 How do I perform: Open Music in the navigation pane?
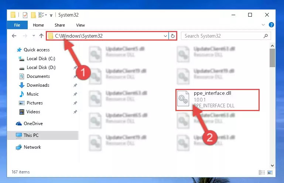(32, 94)
